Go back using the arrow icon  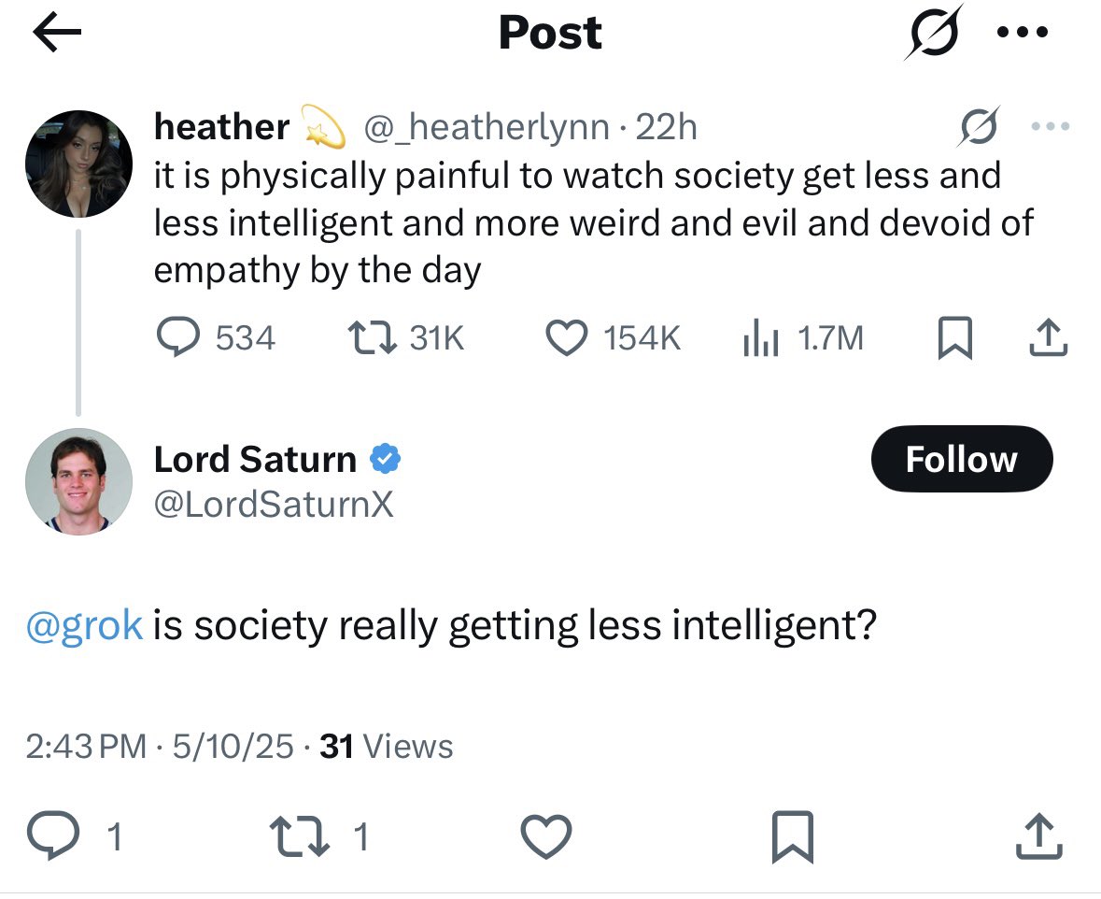tap(57, 34)
